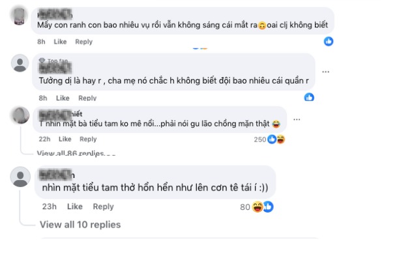
Task: Click the 250 reactions icons on third comment
Action: [275, 139]
